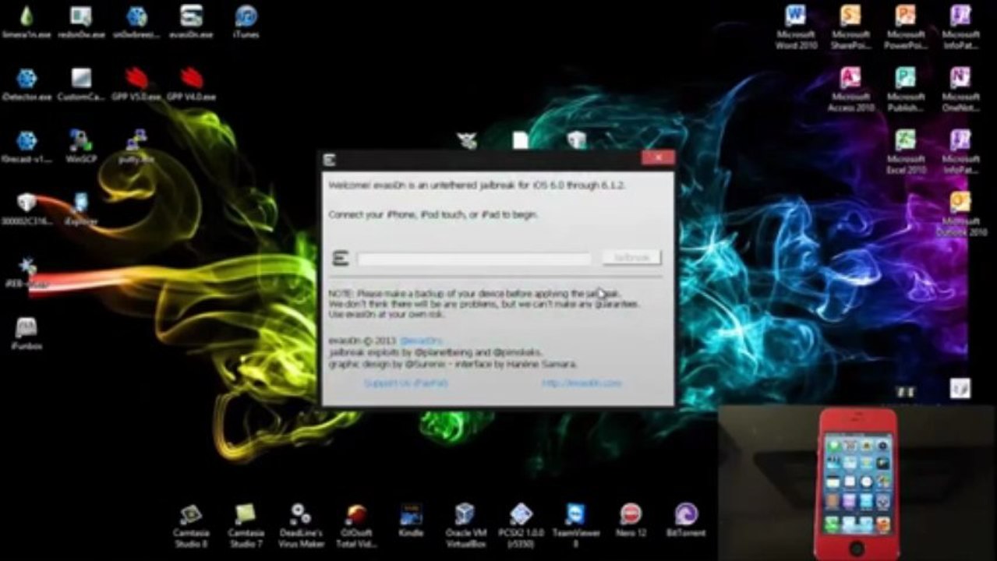
Task: Select the iExplorer desktop icon
Action: (81, 209)
